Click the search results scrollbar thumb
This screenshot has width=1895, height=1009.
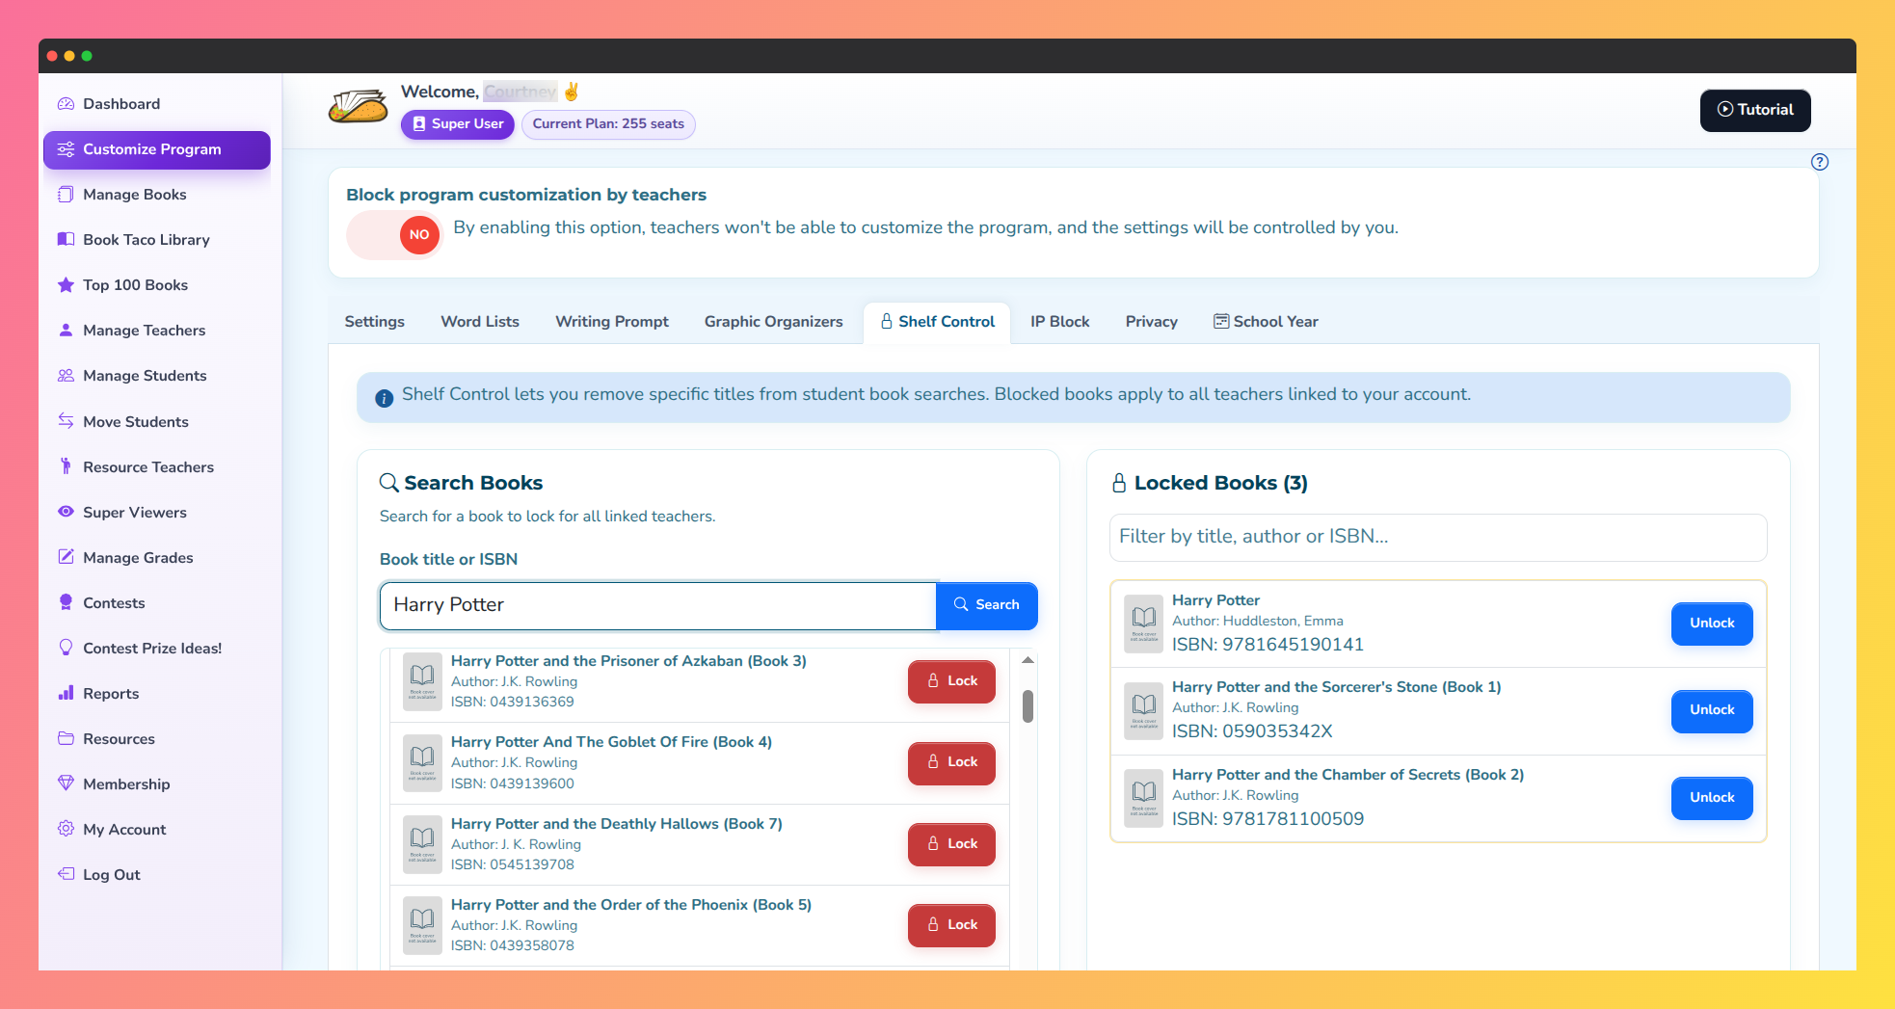click(x=1028, y=705)
